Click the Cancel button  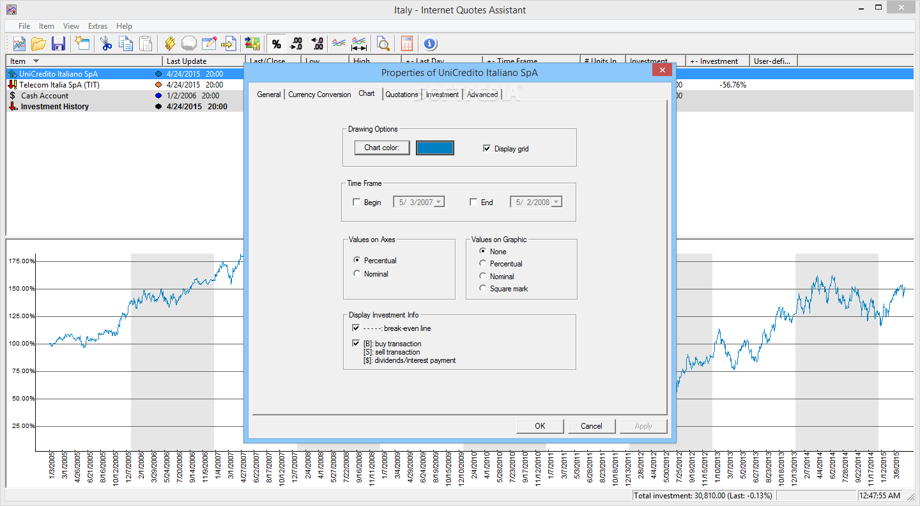pyautogui.click(x=592, y=426)
